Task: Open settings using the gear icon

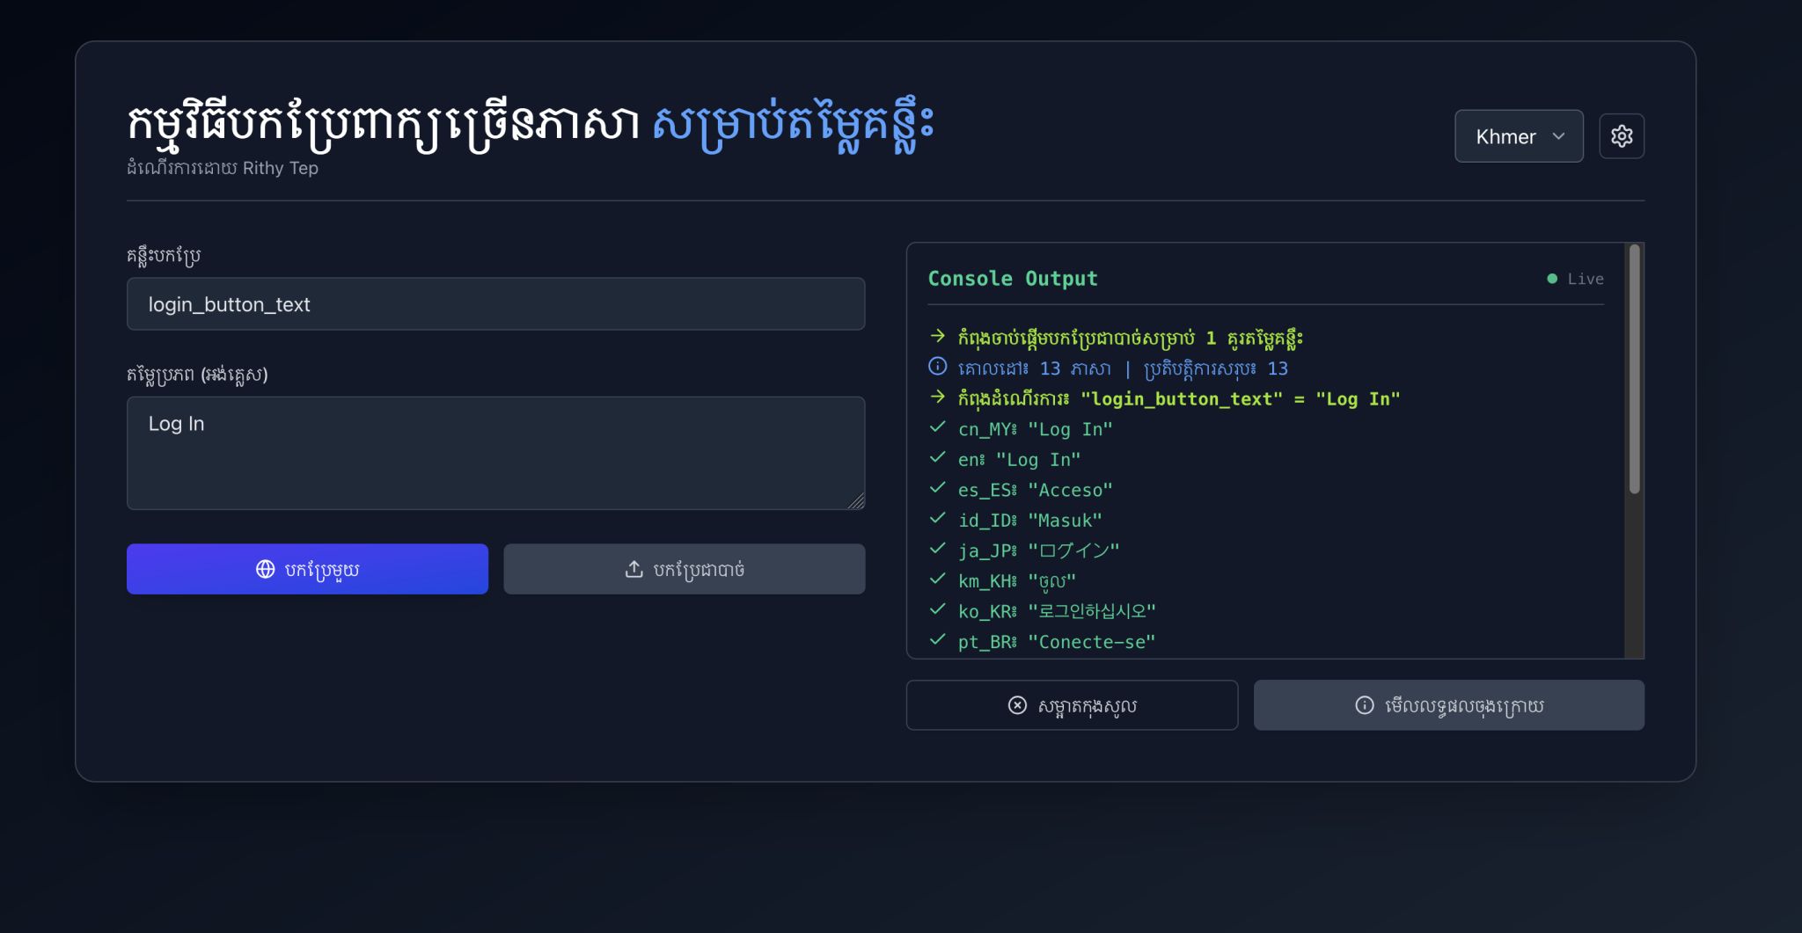Action: pos(1622,136)
